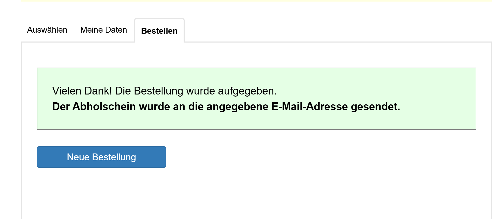Click the 'Vielen Dank!' confirmation text
Image resolution: width=504 pixels, height=219 pixels.
pos(82,91)
